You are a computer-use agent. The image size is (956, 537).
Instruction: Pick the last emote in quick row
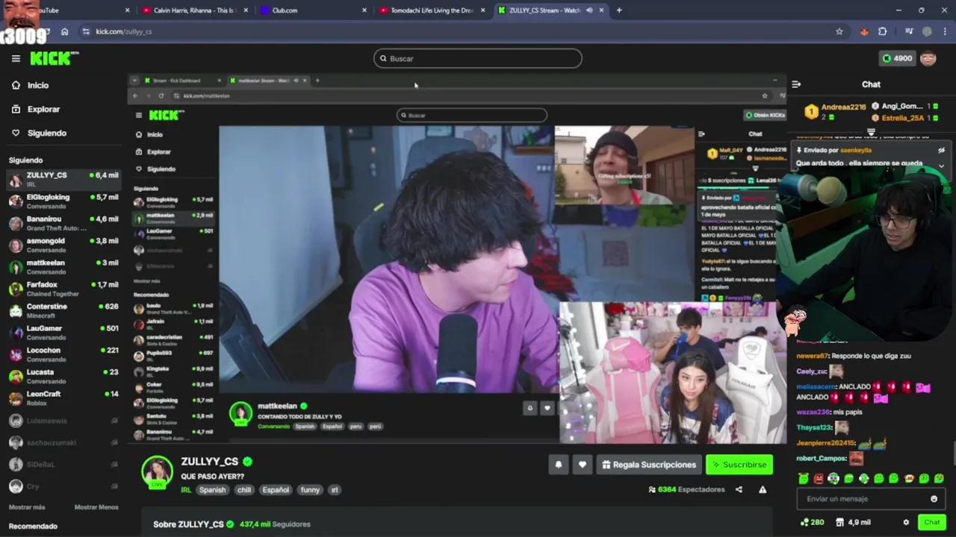pos(939,479)
